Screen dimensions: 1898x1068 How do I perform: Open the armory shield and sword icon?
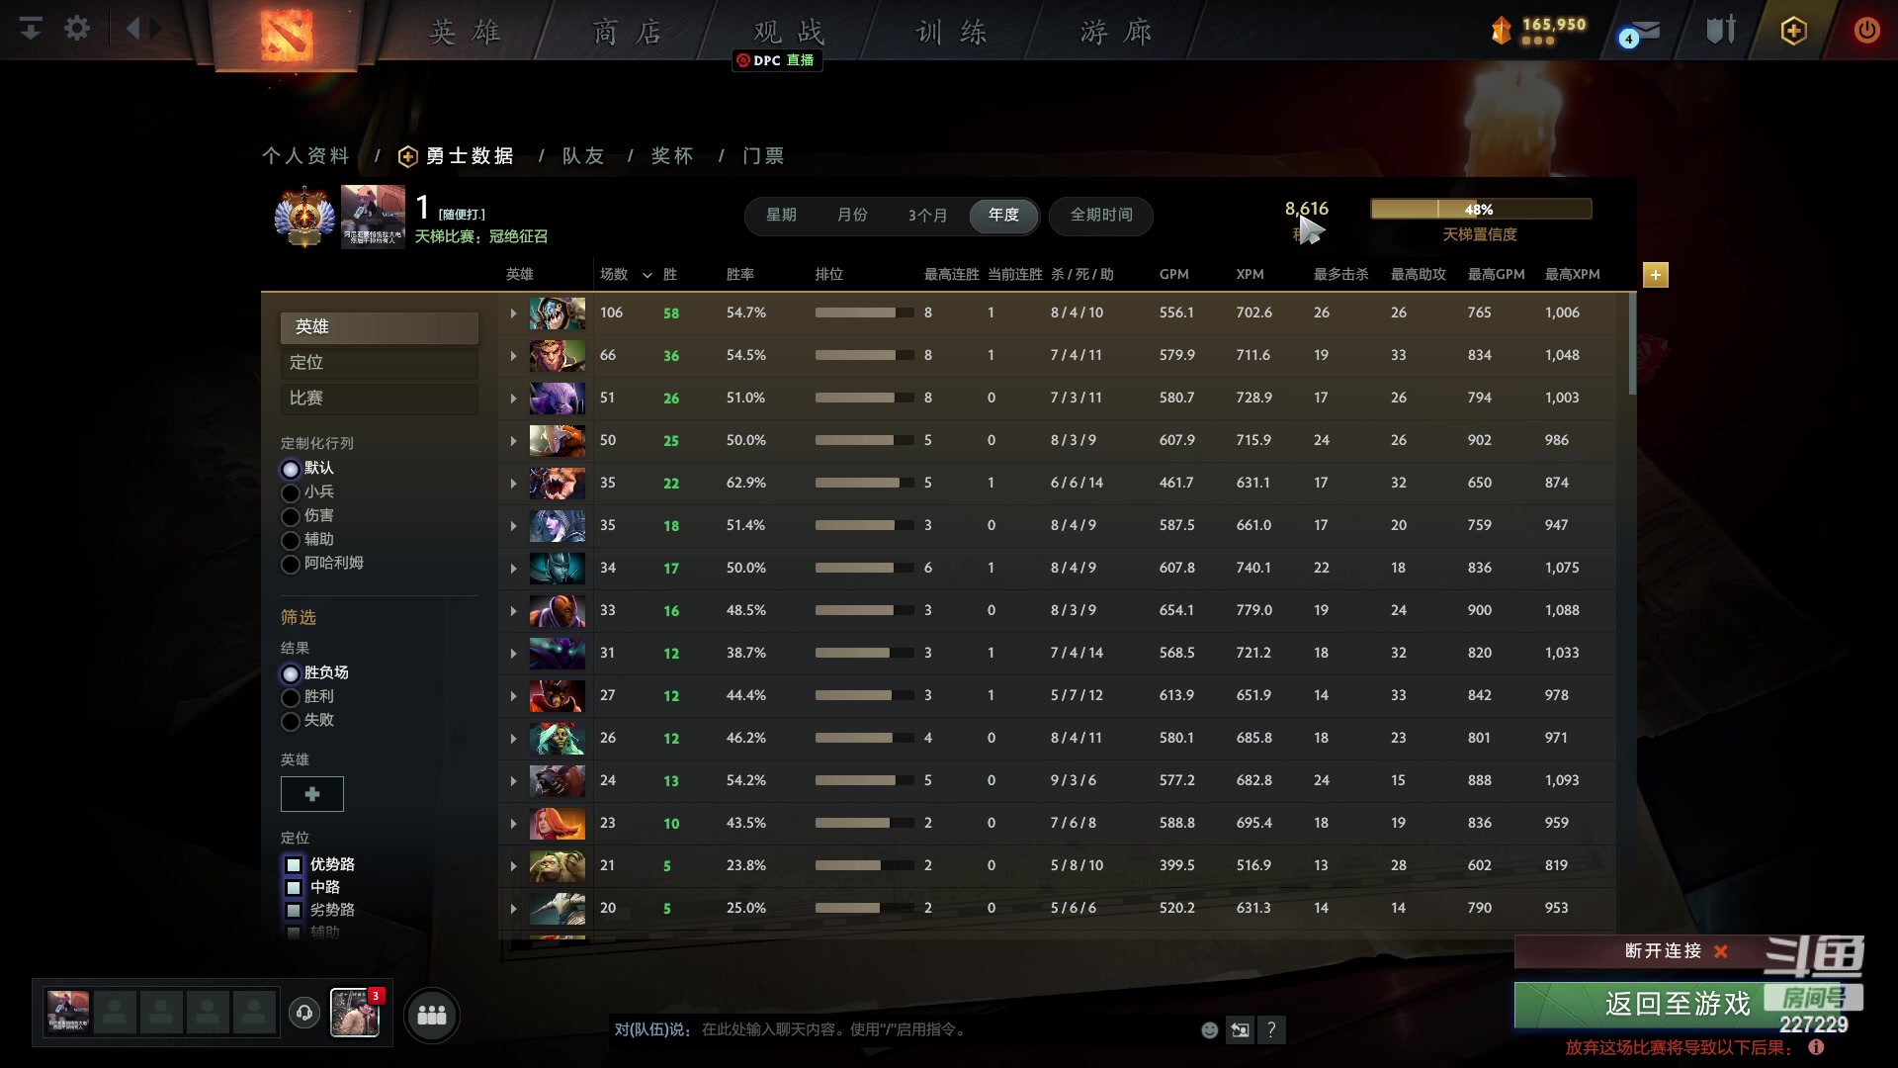(x=1721, y=30)
